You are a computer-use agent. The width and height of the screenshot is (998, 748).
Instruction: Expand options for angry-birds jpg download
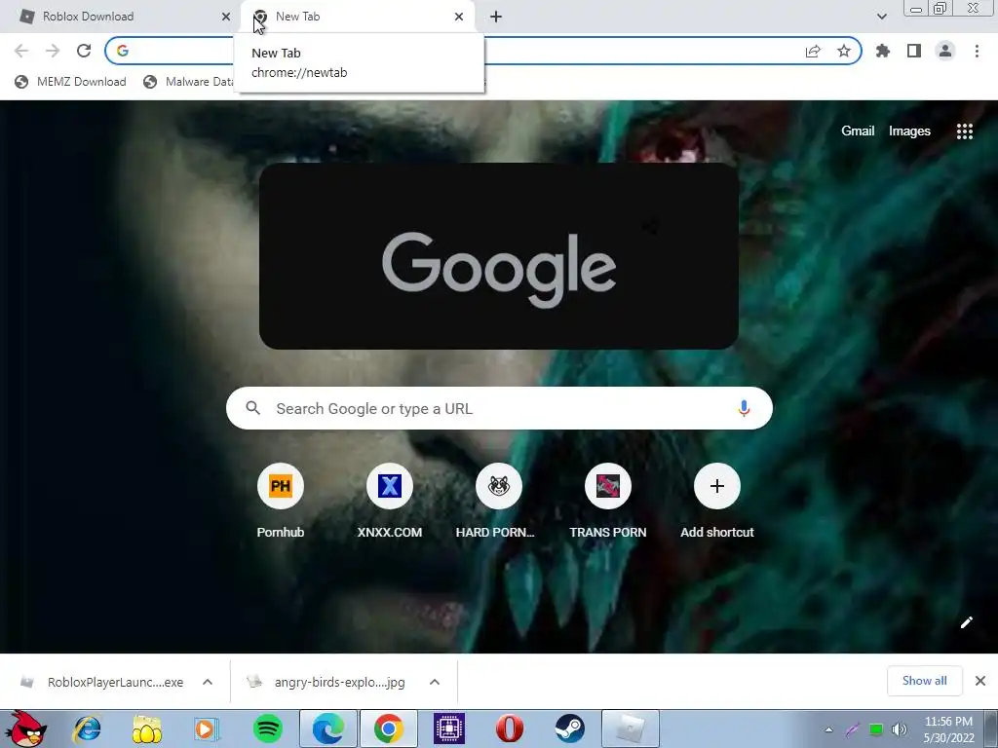pos(435,682)
